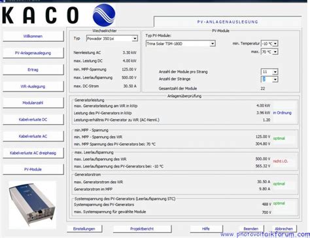310x238 pixels.
Task: Click the Beenden button
Action: click(x=251, y=229)
